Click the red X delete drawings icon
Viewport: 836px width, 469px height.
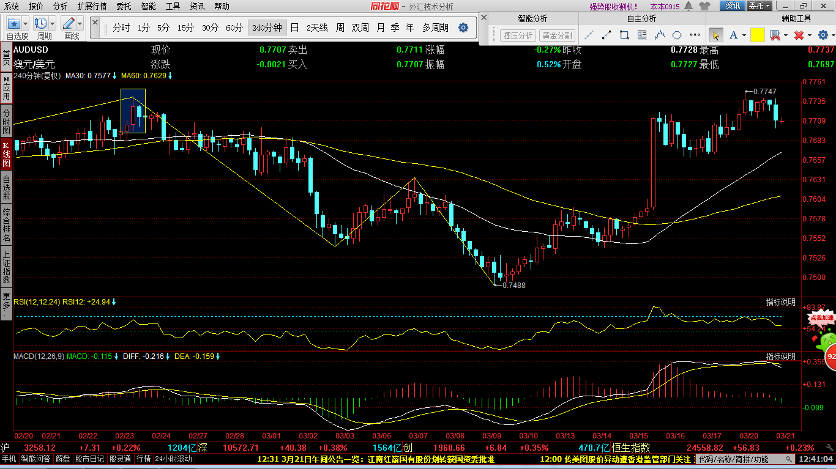(799, 35)
